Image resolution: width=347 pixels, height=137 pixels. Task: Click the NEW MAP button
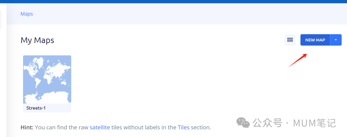tap(315, 40)
